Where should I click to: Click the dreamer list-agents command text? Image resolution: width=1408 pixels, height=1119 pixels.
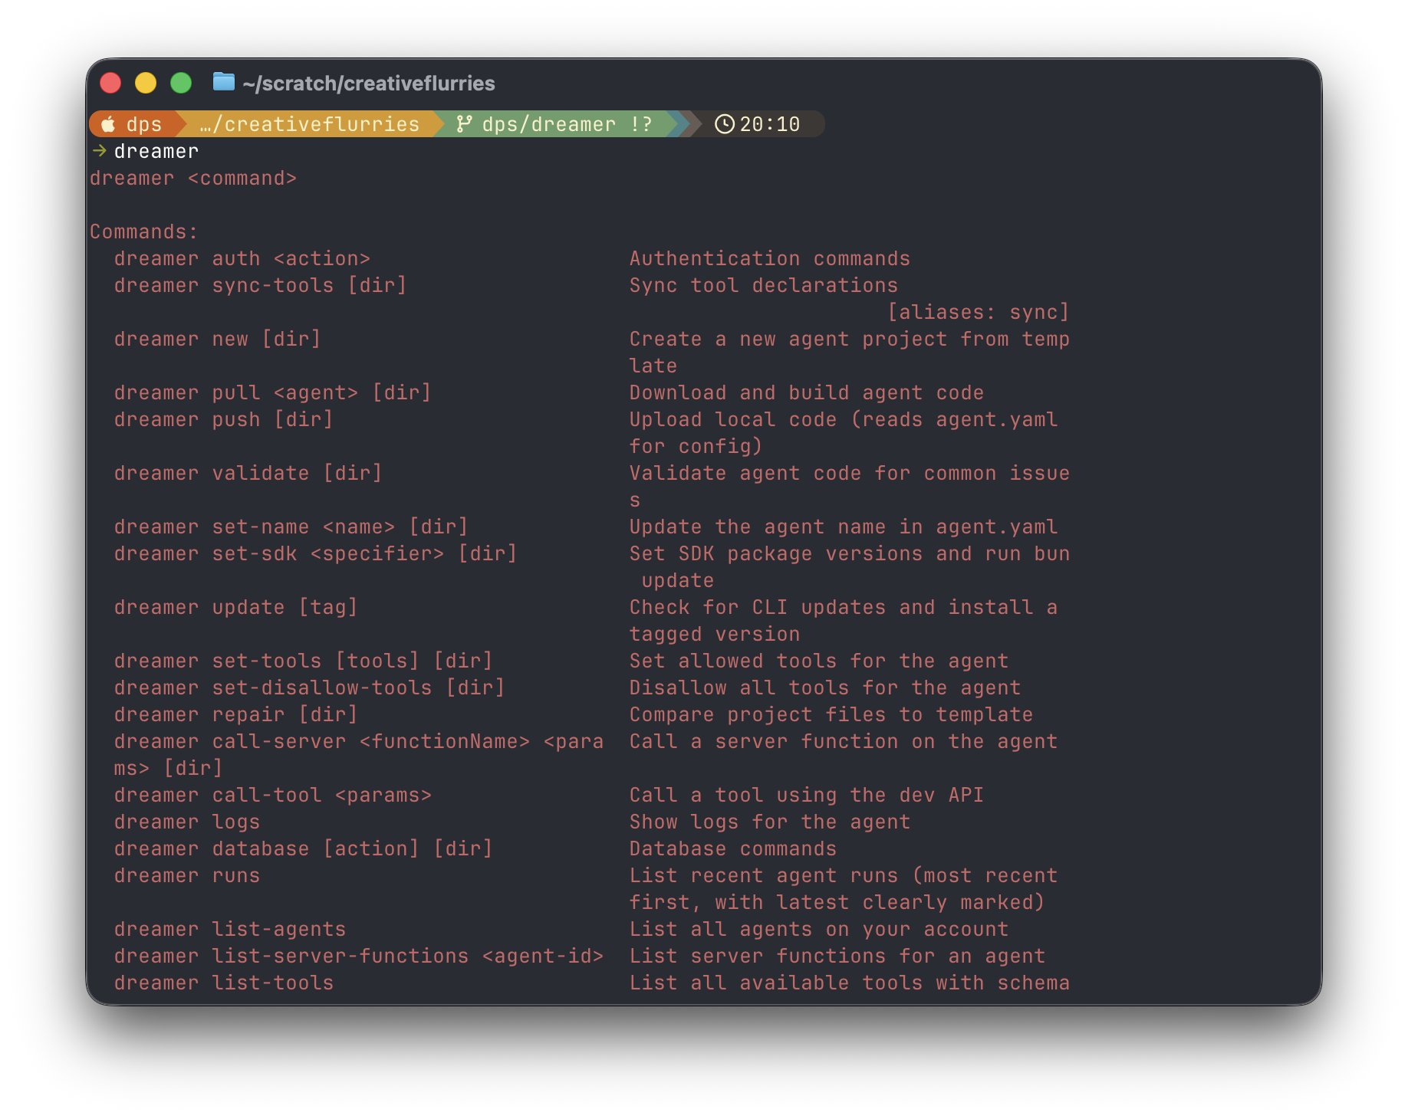point(230,928)
